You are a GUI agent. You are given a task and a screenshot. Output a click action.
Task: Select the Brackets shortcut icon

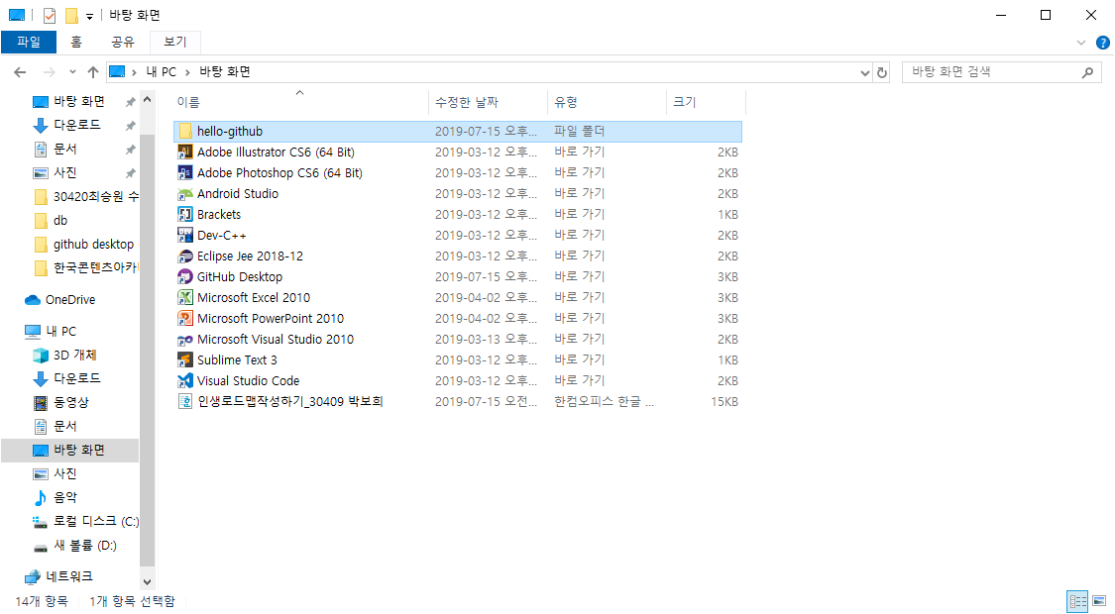tap(185, 215)
